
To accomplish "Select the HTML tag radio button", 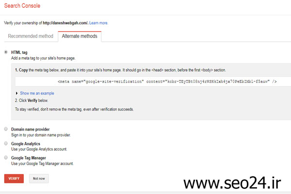I will 6,52.
